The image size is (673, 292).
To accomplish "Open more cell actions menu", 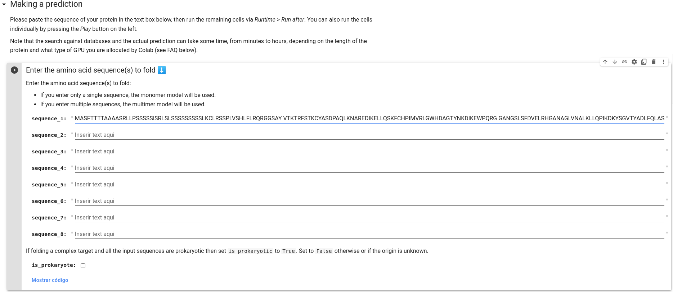I will pos(663,62).
